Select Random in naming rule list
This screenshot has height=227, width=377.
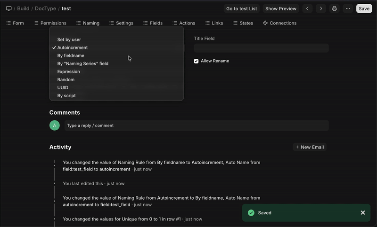66,79
